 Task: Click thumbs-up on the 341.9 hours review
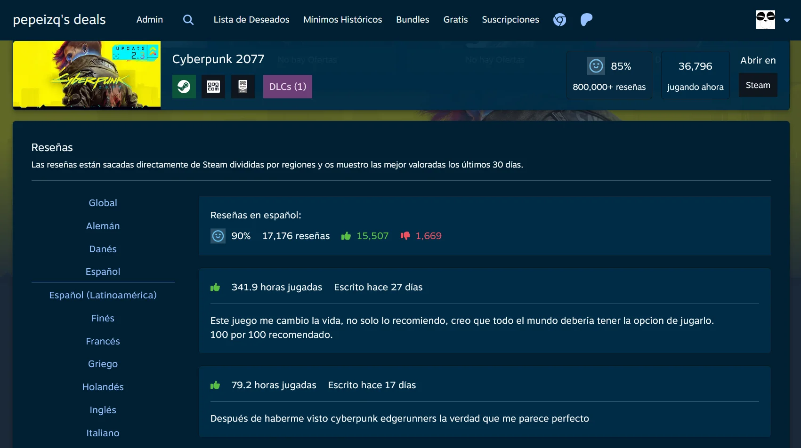pos(215,287)
